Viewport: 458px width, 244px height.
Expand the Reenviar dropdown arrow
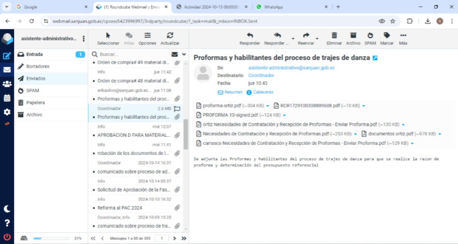pos(317,39)
